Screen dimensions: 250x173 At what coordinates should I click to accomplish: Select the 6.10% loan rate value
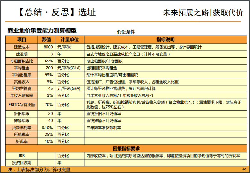(47, 128)
